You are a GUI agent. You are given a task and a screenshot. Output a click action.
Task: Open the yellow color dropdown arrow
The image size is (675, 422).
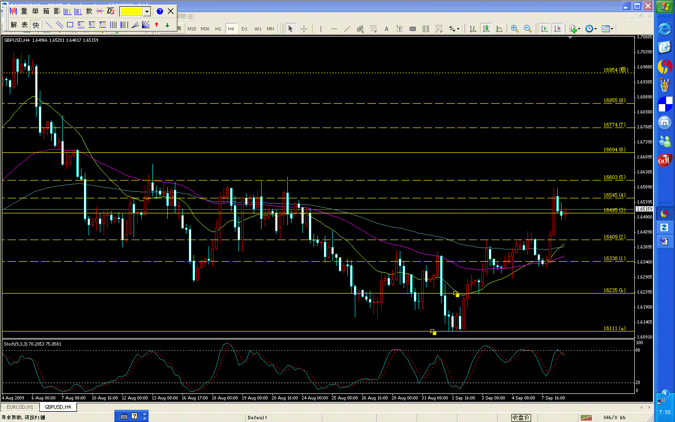(x=147, y=11)
